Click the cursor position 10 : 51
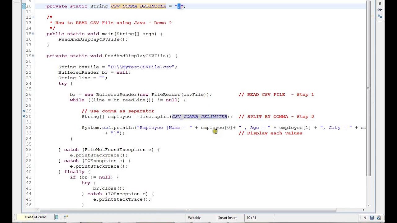This screenshot has width=397, height=223. click(x=251, y=218)
